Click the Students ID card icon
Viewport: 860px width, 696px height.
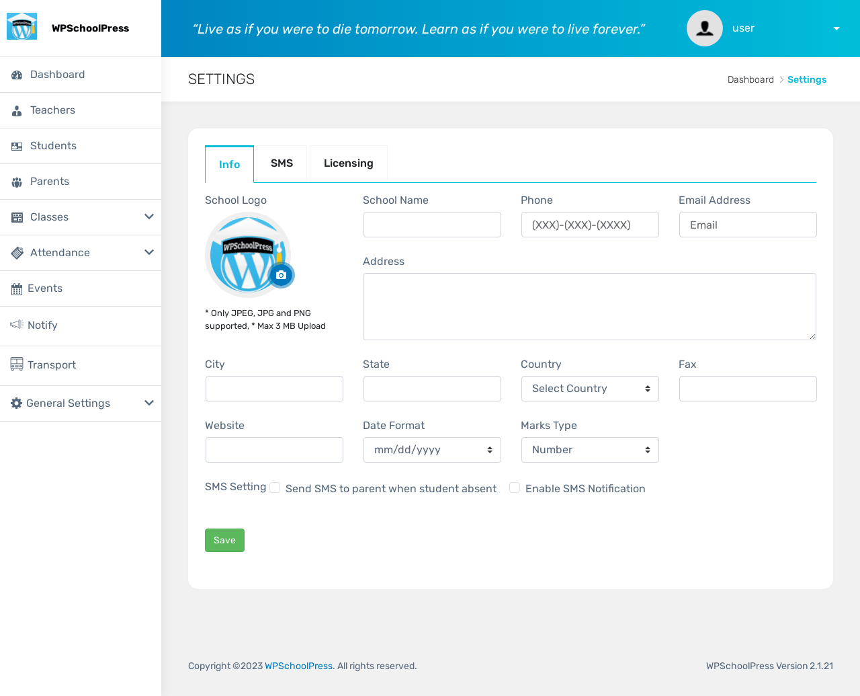(17, 147)
